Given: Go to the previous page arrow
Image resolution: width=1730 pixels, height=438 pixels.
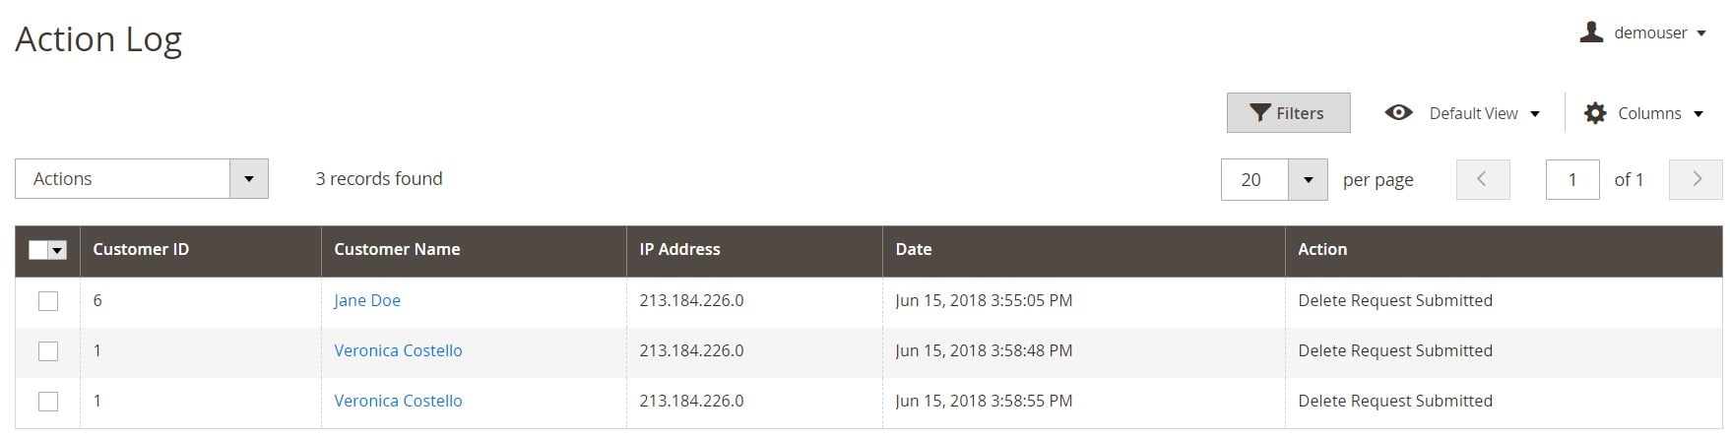Looking at the screenshot, I should (x=1483, y=179).
